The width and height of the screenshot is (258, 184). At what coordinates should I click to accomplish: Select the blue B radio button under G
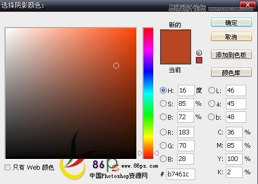(x=163, y=159)
